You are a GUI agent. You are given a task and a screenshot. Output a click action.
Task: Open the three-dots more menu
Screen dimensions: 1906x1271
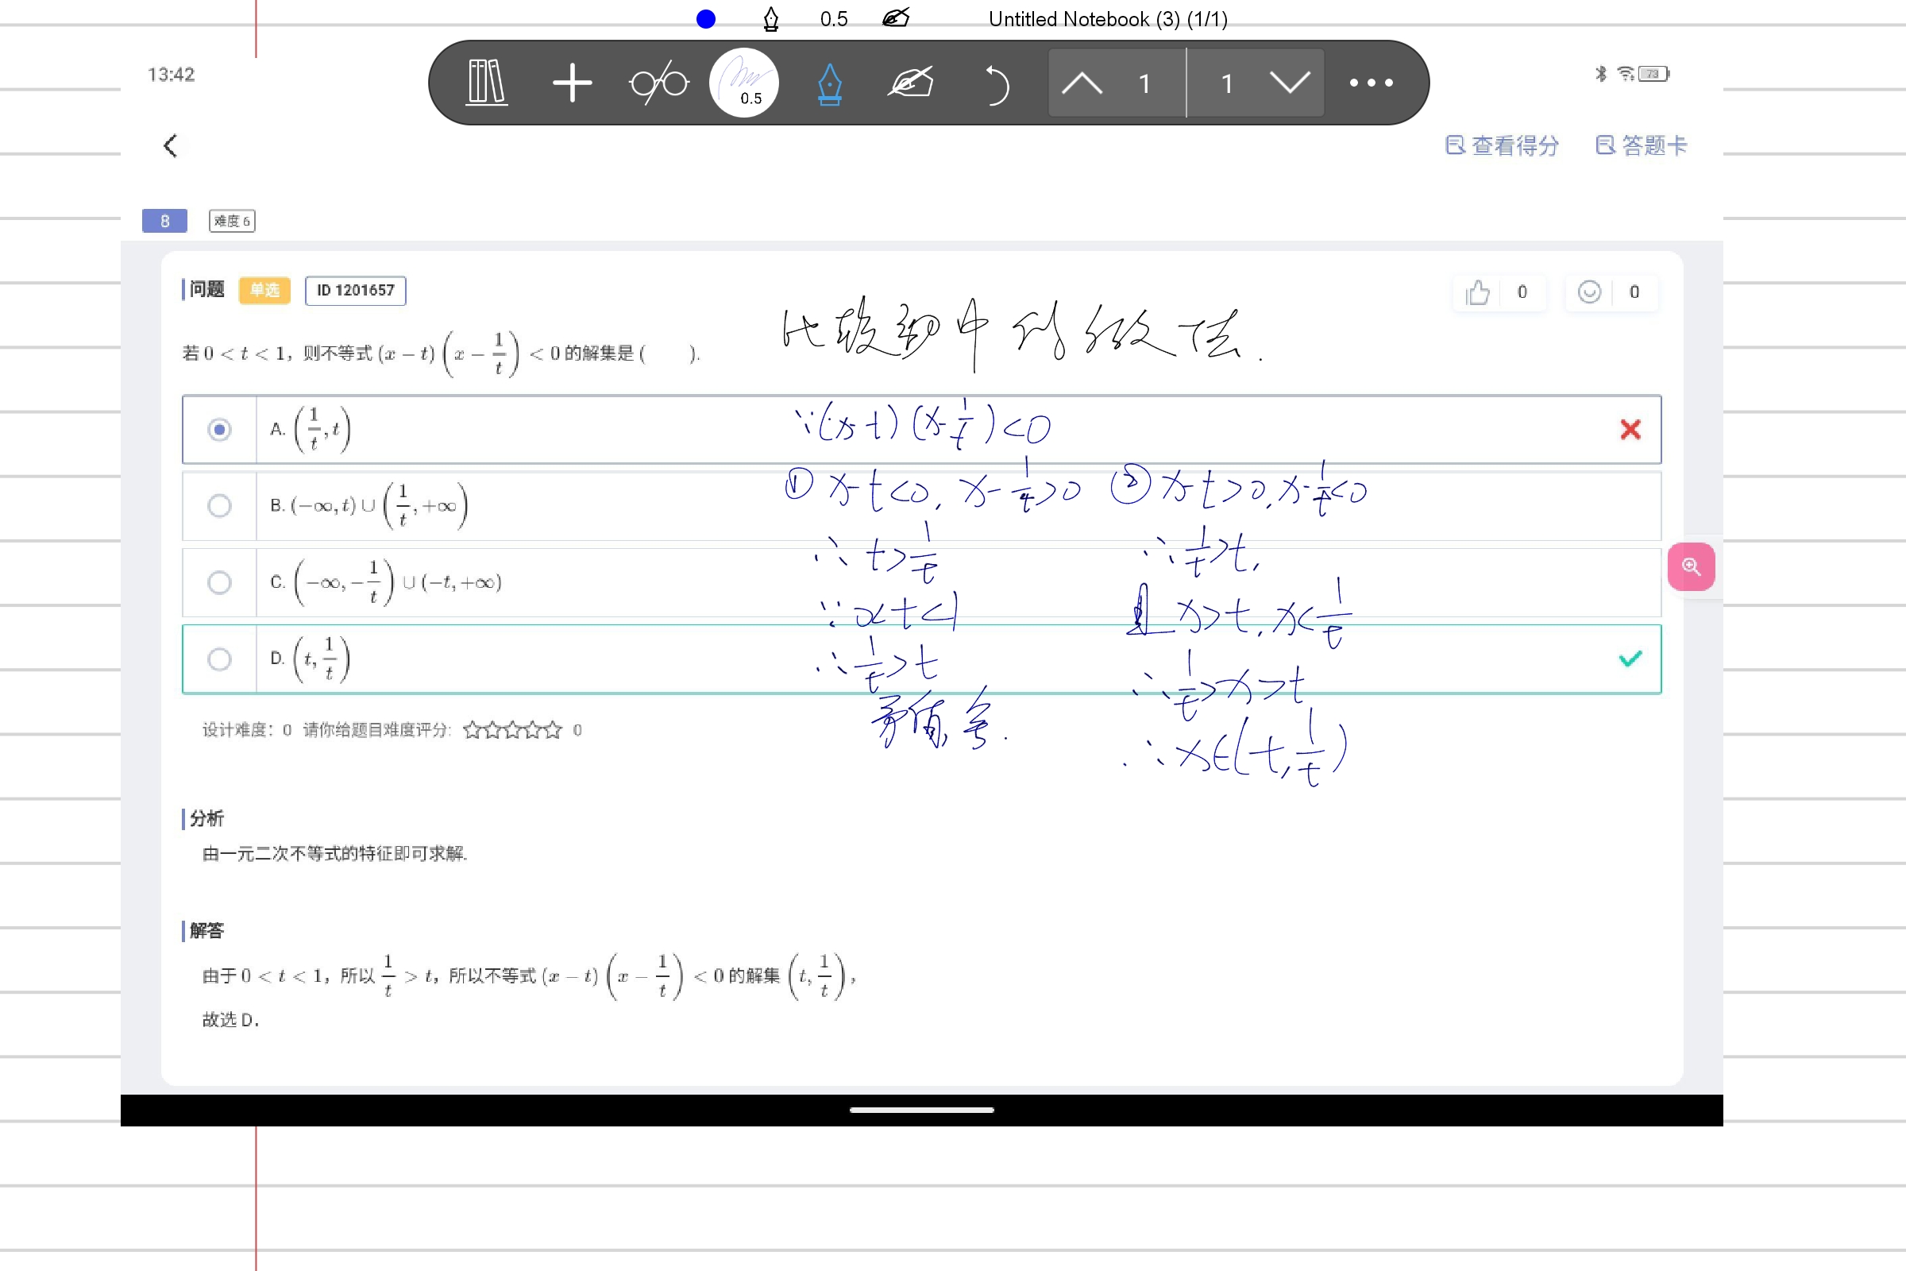[1372, 83]
